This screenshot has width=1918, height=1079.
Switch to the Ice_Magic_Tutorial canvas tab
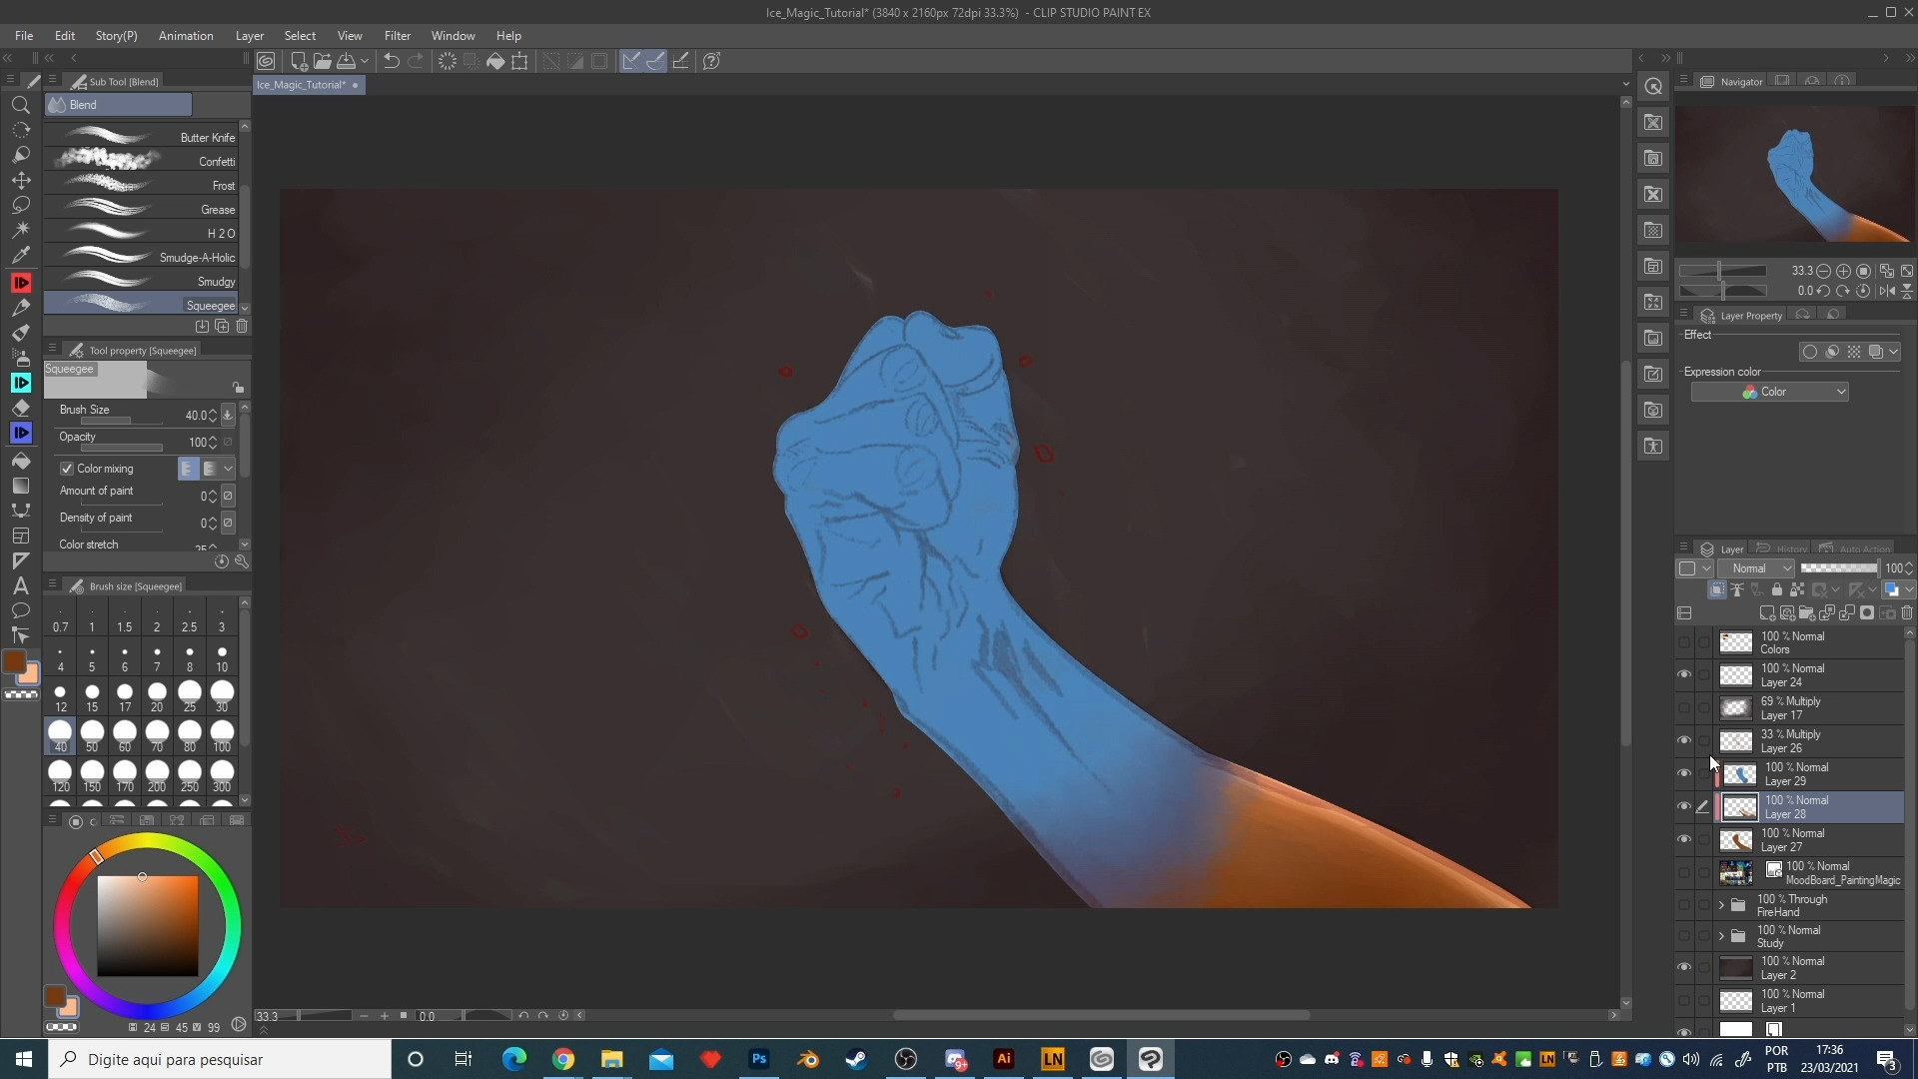(301, 85)
